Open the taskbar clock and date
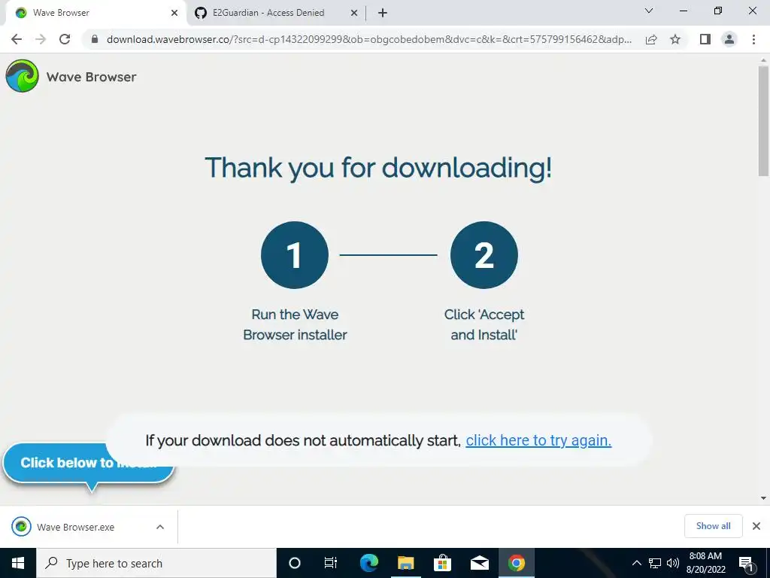Screen dimensions: 770x578 [705, 563]
